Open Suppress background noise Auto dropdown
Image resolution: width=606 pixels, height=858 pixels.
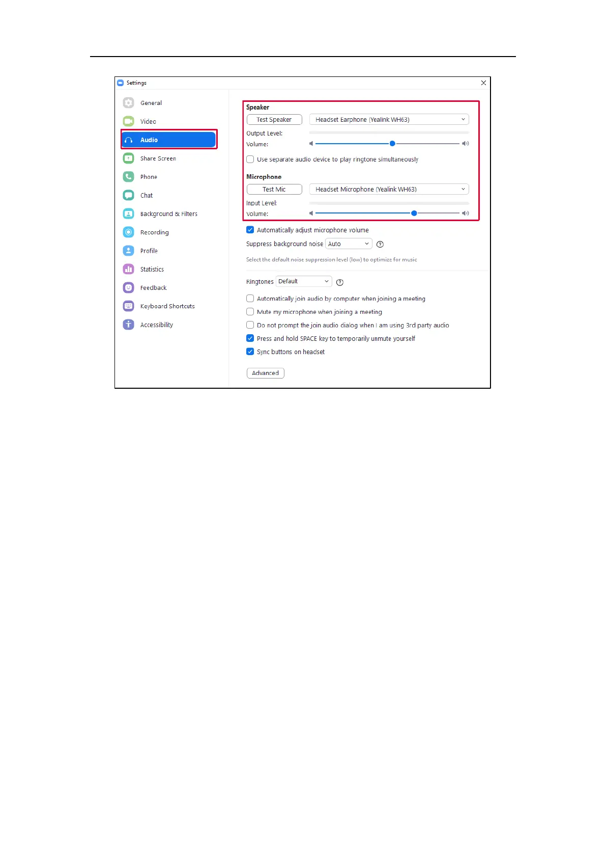click(349, 244)
